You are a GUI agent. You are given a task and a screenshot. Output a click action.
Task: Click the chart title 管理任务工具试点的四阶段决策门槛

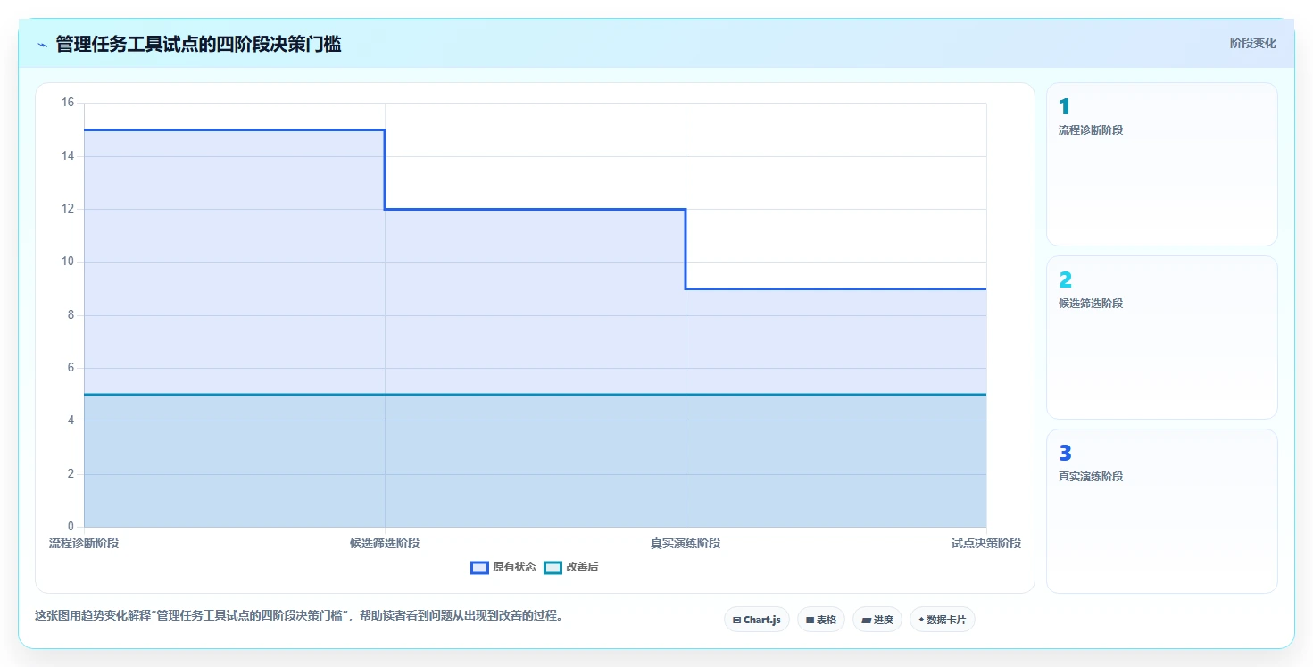pyautogui.click(x=198, y=44)
